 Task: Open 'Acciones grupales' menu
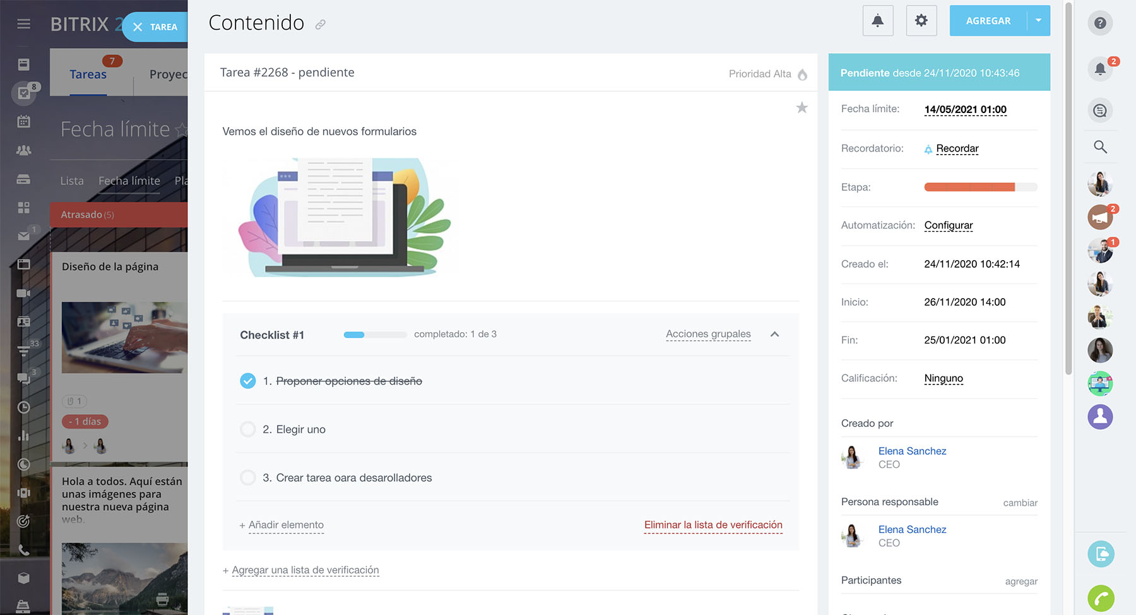point(708,334)
